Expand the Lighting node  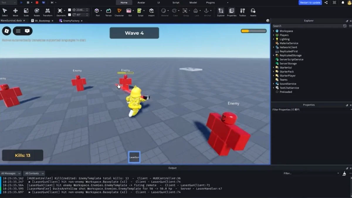274,39
